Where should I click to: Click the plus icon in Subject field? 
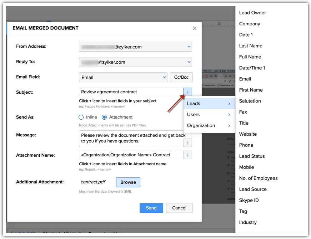coord(187,92)
